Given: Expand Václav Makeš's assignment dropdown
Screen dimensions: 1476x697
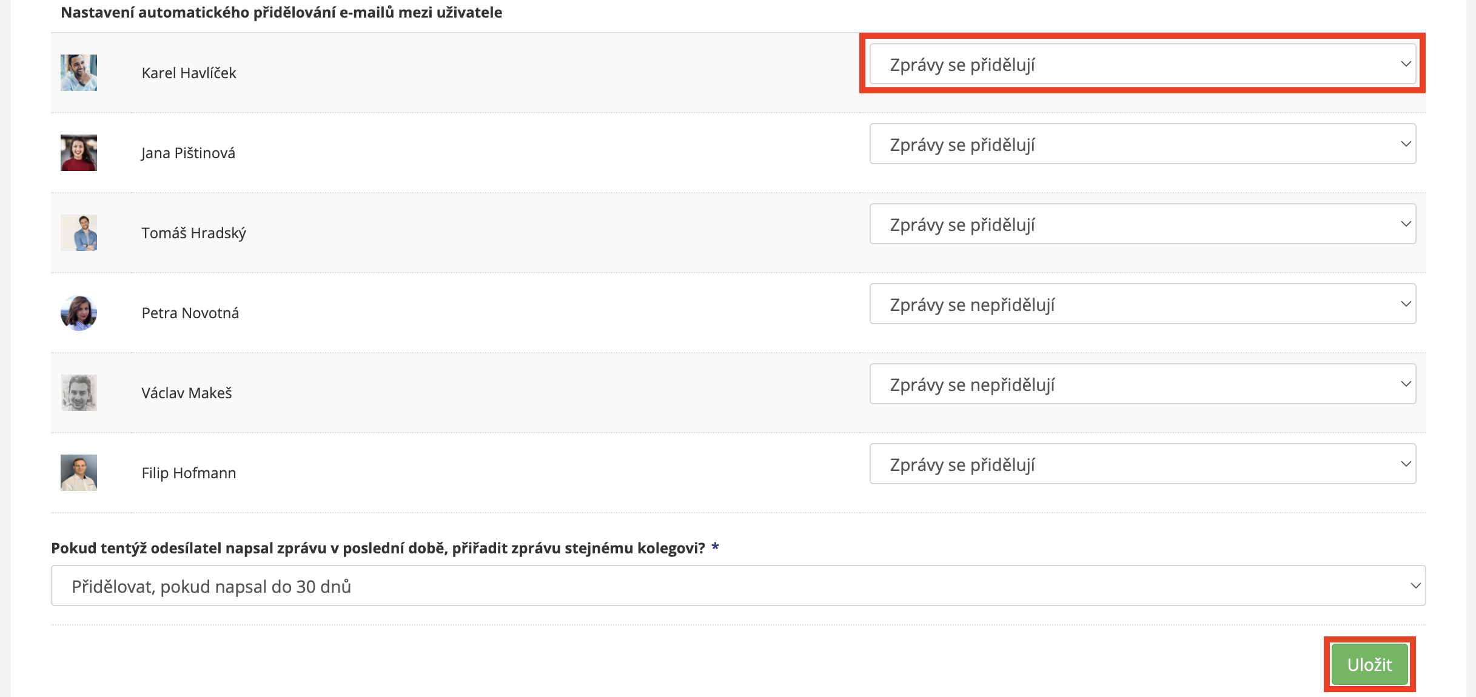Looking at the screenshot, I should click(1142, 384).
